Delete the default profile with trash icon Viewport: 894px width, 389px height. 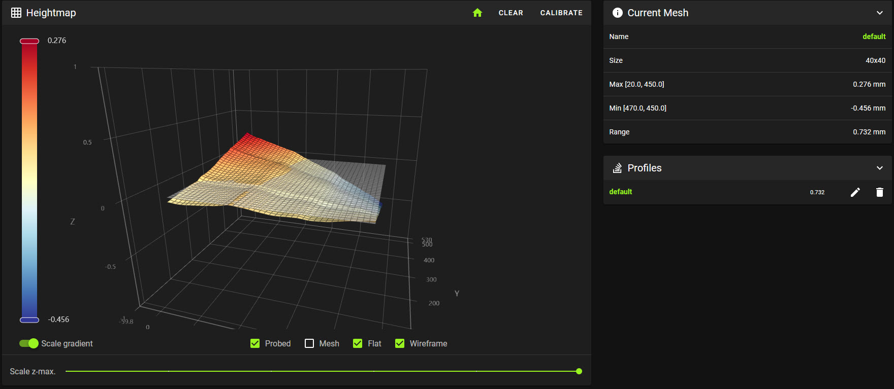click(880, 192)
